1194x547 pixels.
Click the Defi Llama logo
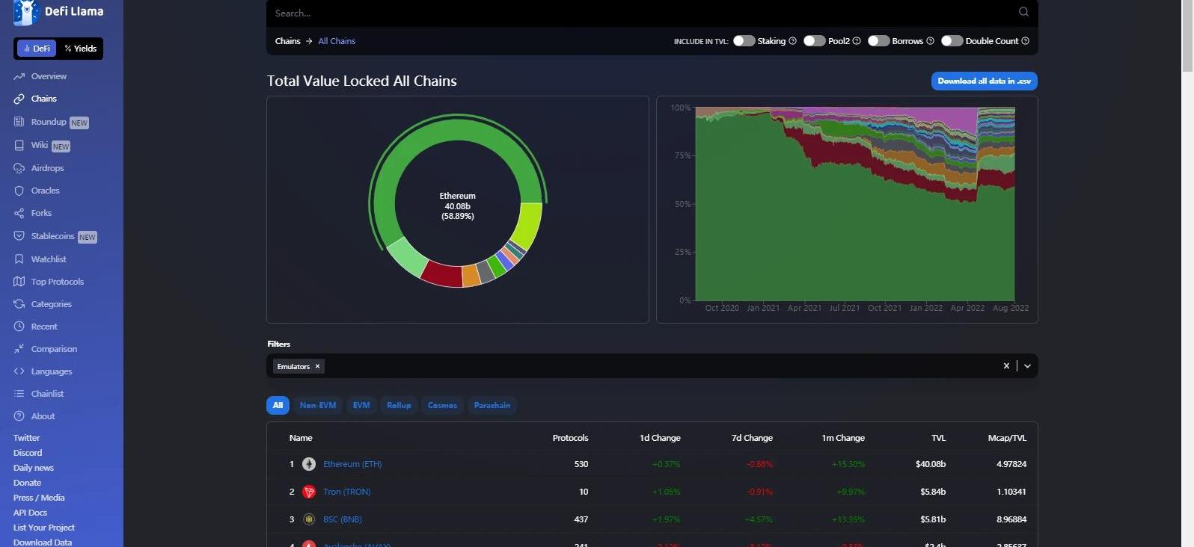point(58,12)
